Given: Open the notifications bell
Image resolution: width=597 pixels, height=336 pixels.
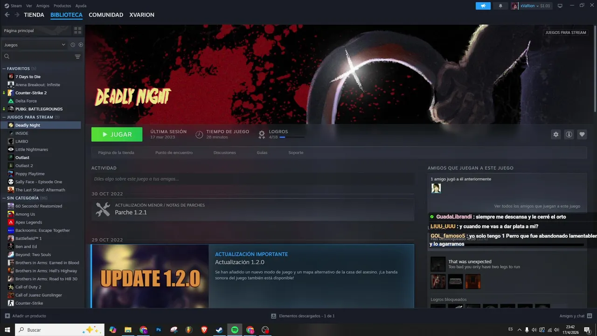Looking at the screenshot, I should click(x=500, y=6).
